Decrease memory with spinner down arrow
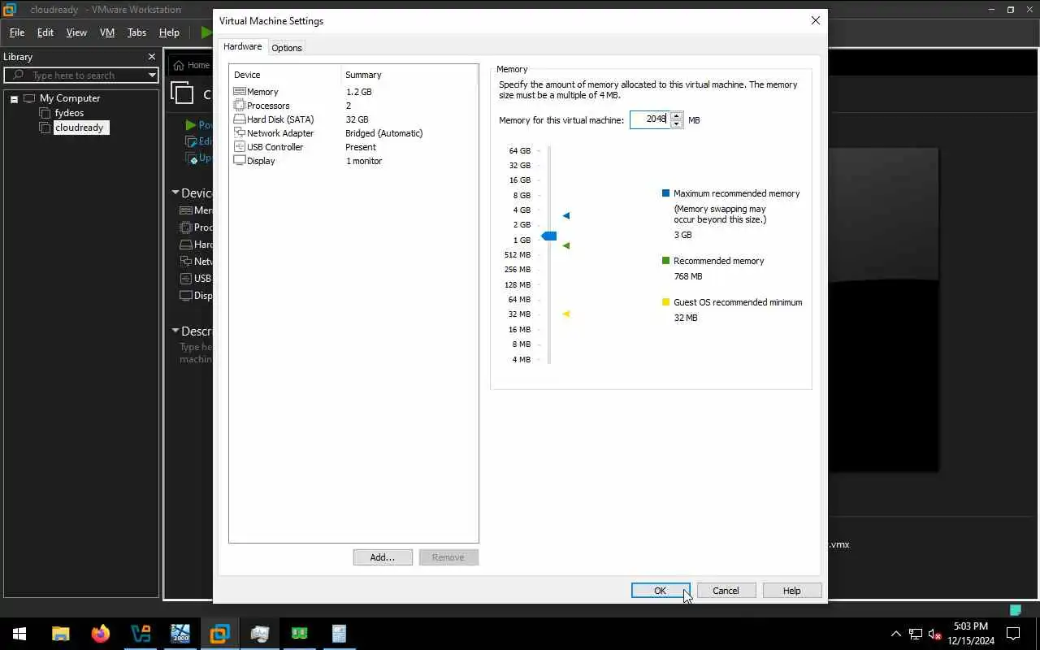Viewport: 1040px width, 650px height. pyautogui.click(x=676, y=123)
